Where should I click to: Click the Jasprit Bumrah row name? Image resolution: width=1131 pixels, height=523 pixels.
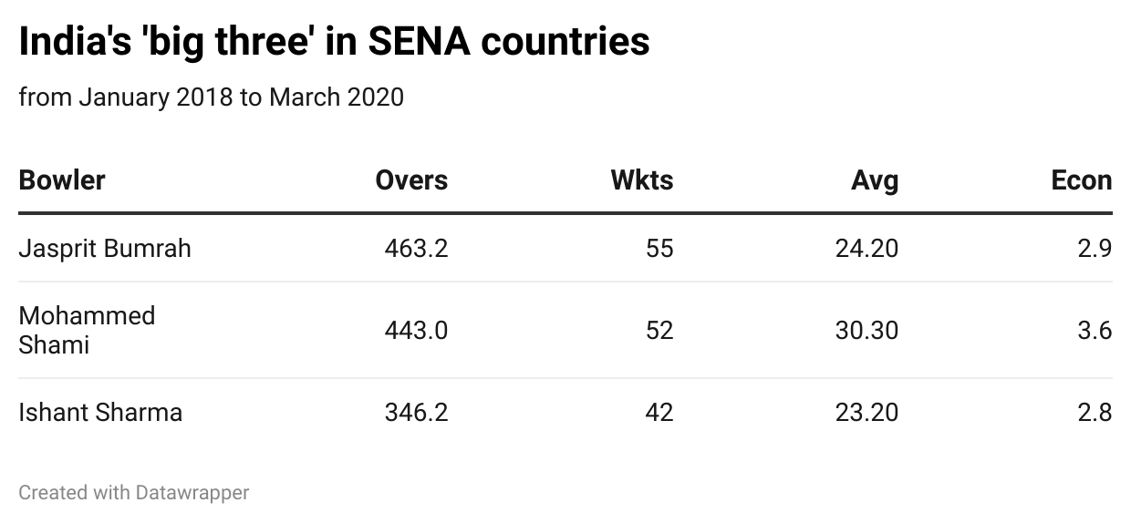[x=105, y=249]
